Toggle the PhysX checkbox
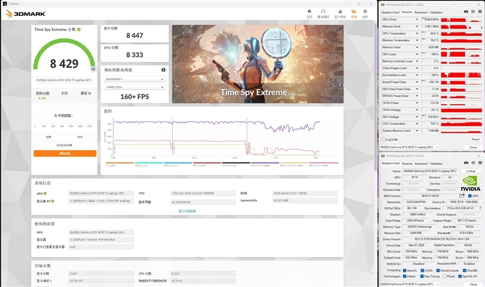 (445, 276)
